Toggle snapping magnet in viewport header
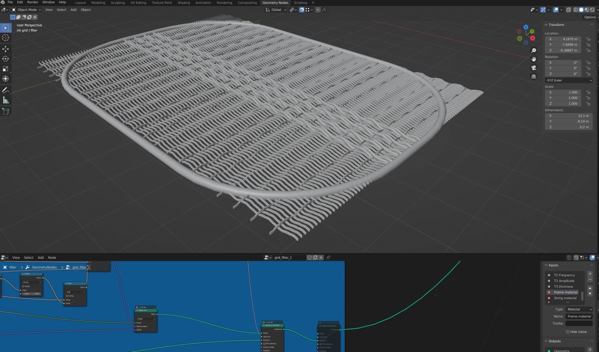 point(302,9)
